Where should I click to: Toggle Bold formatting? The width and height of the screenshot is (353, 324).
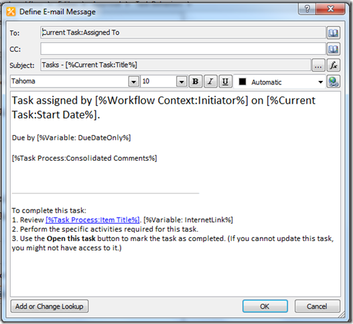tap(196, 81)
